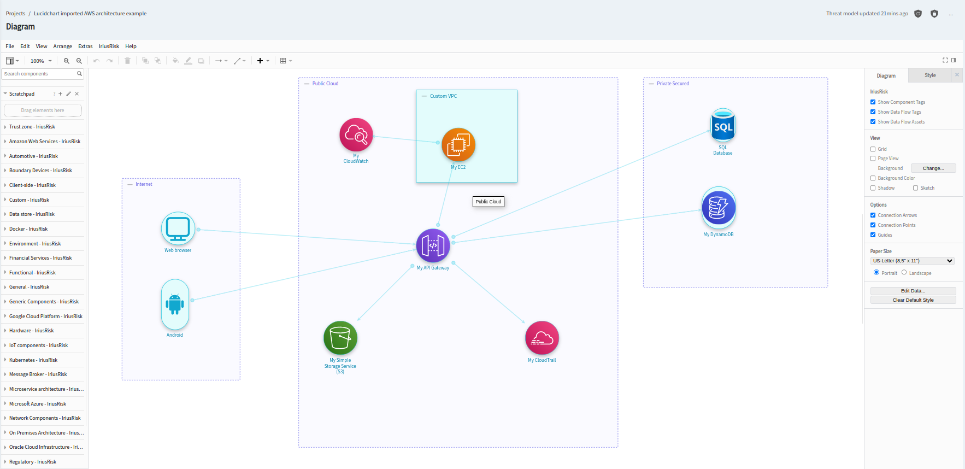Screen dimensions: 965x469
Task: Select the My DynamoDB component
Action: (x=719, y=208)
